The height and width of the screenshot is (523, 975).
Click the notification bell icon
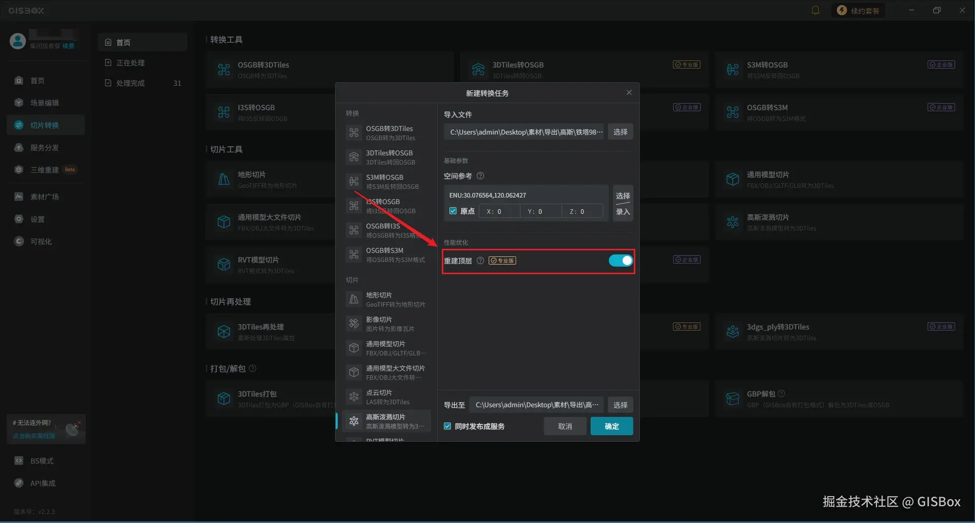click(816, 10)
